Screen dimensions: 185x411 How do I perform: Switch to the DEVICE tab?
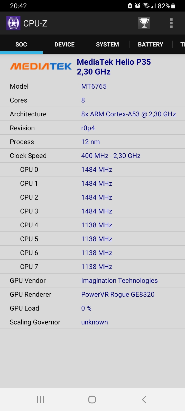[x=64, y=44]
